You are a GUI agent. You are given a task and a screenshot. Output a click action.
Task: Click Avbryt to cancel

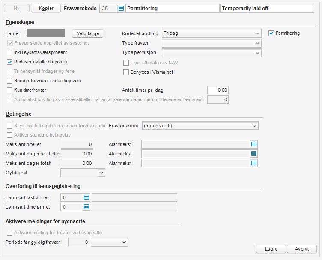[x=302, y=249]
